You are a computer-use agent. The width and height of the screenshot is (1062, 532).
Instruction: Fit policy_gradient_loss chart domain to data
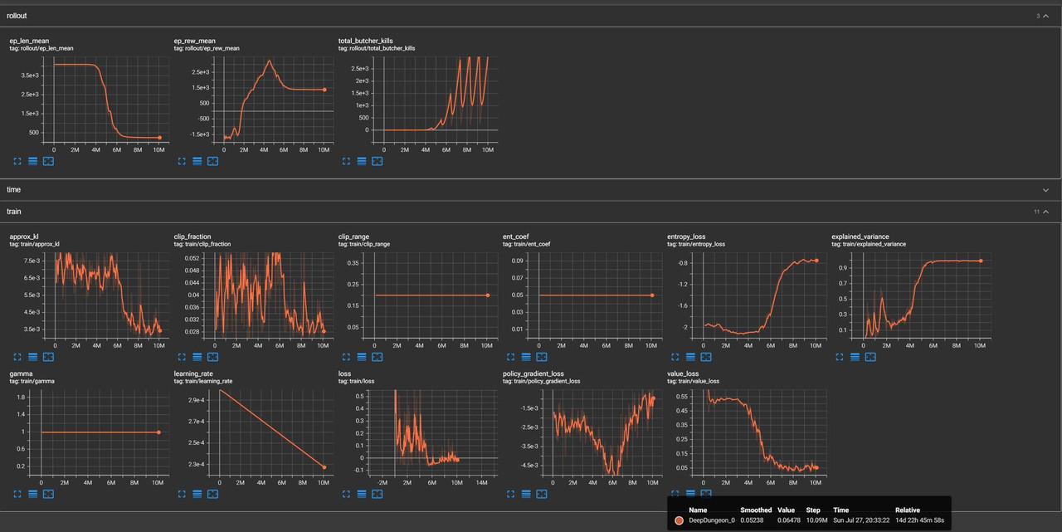pos(542,494)
